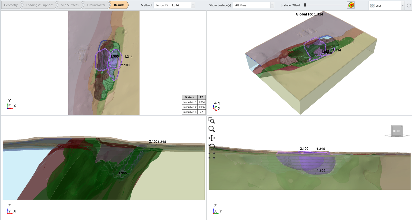Open the contour color cube options
This screenshot has width=412, height=220.
click(351, 5)
